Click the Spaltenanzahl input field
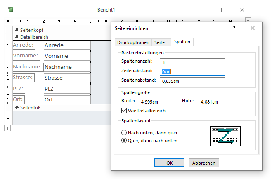The width and height of the screenshot is (272, 179). pos(192,62)
